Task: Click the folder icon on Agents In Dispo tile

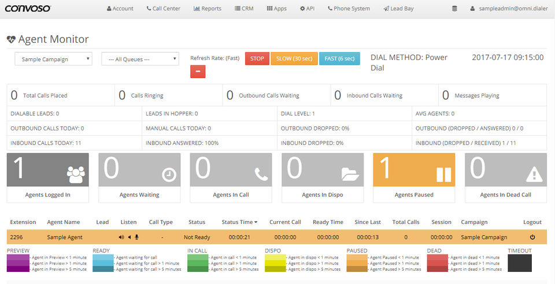Action: (350, 174)
